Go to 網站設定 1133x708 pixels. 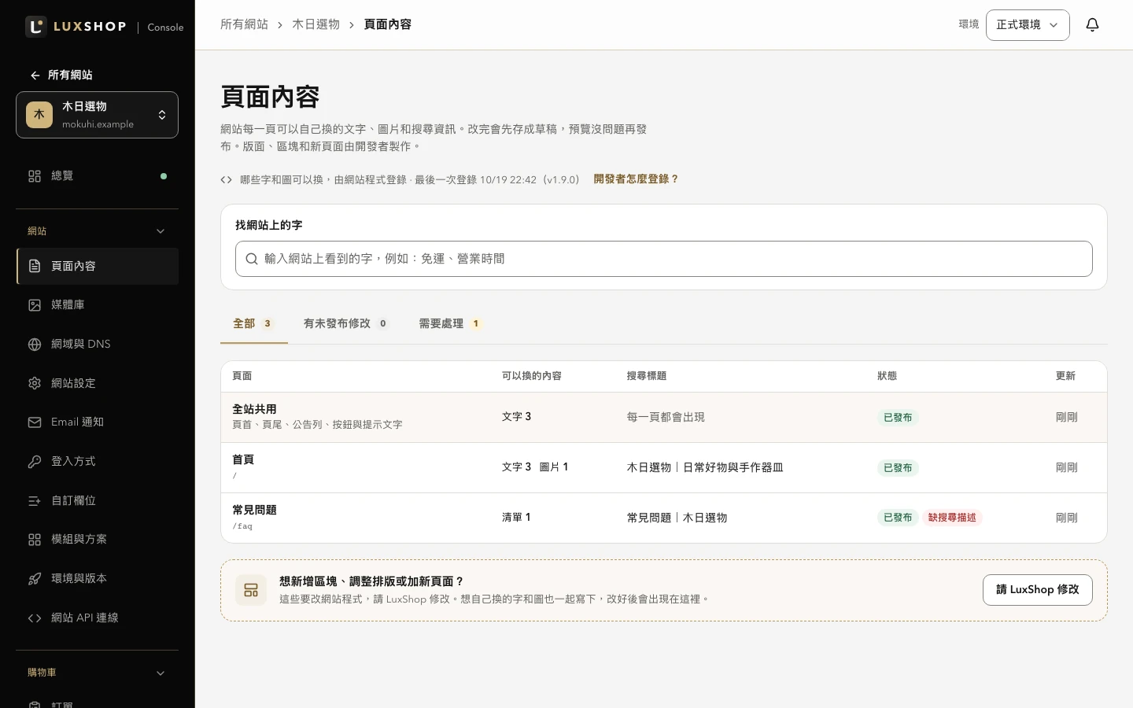tap(97, 383)
